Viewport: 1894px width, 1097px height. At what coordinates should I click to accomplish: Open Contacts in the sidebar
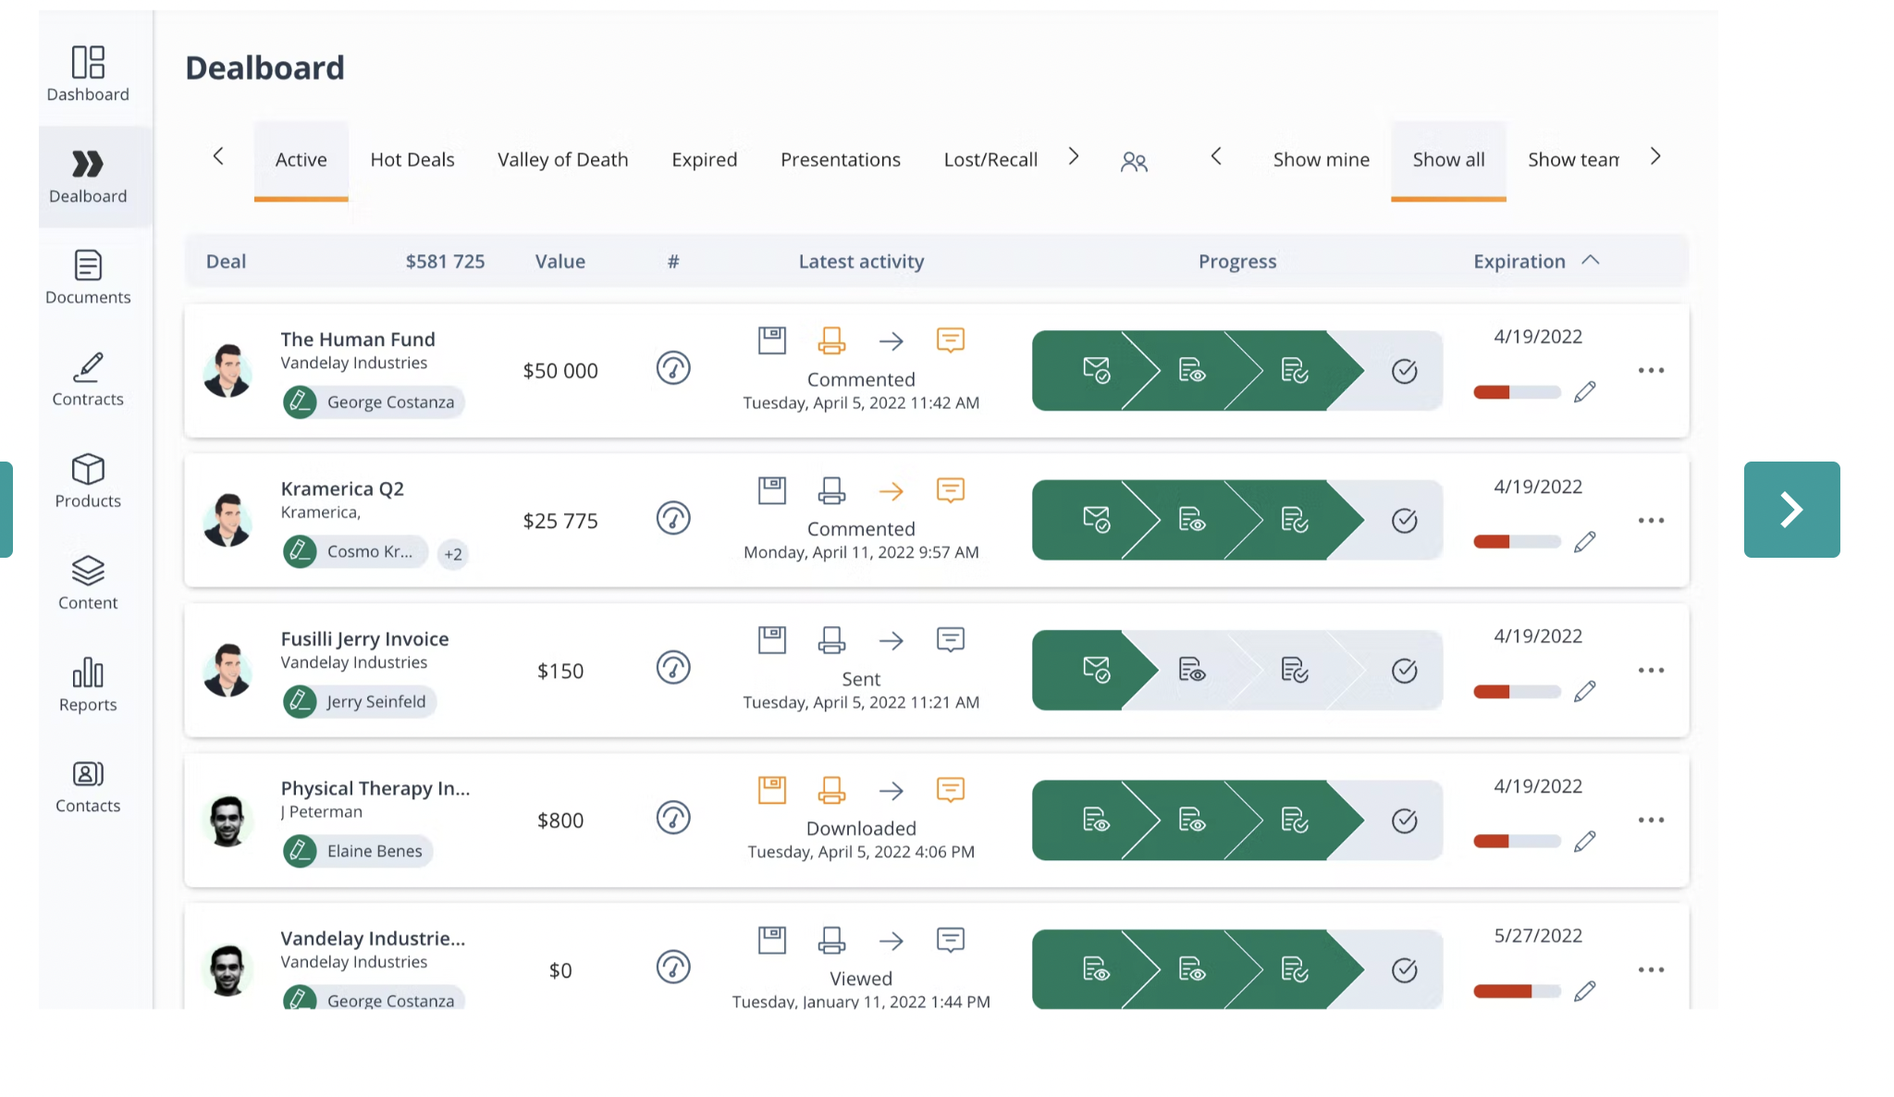(88, 786)
